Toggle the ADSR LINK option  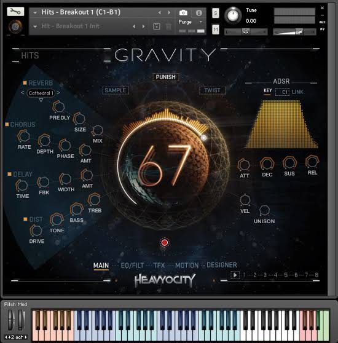pos(298,92)
